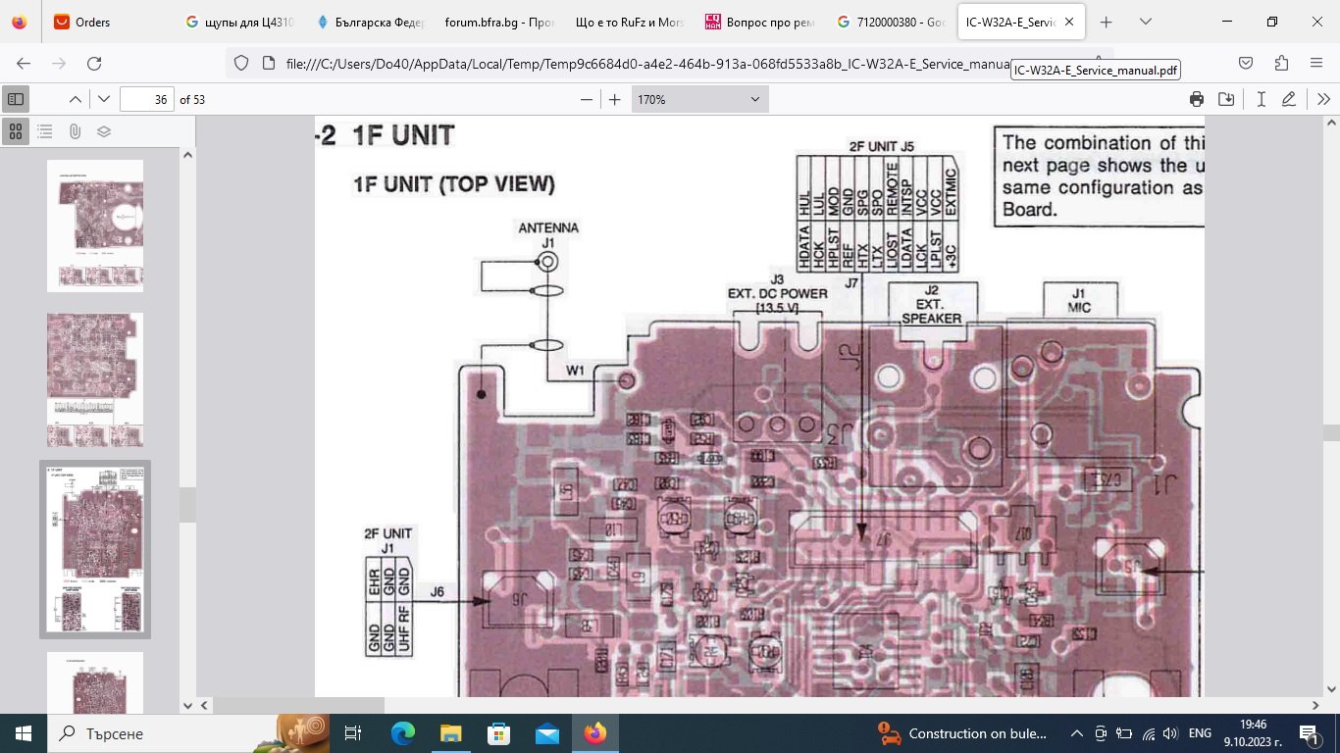The width and height of the screenshot is (1340, 753).
Task: Select the text annotation tool
Action: (1261, 99)
